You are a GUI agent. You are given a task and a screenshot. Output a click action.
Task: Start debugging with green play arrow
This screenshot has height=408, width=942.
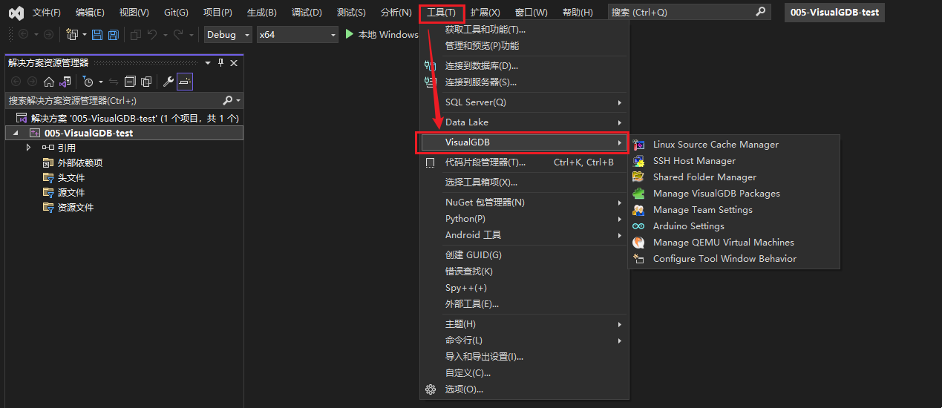(x=350, y=34)
